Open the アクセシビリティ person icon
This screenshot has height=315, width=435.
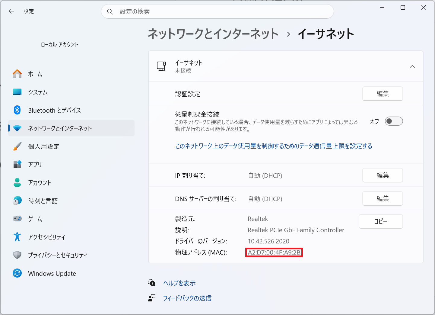point(17,237)
